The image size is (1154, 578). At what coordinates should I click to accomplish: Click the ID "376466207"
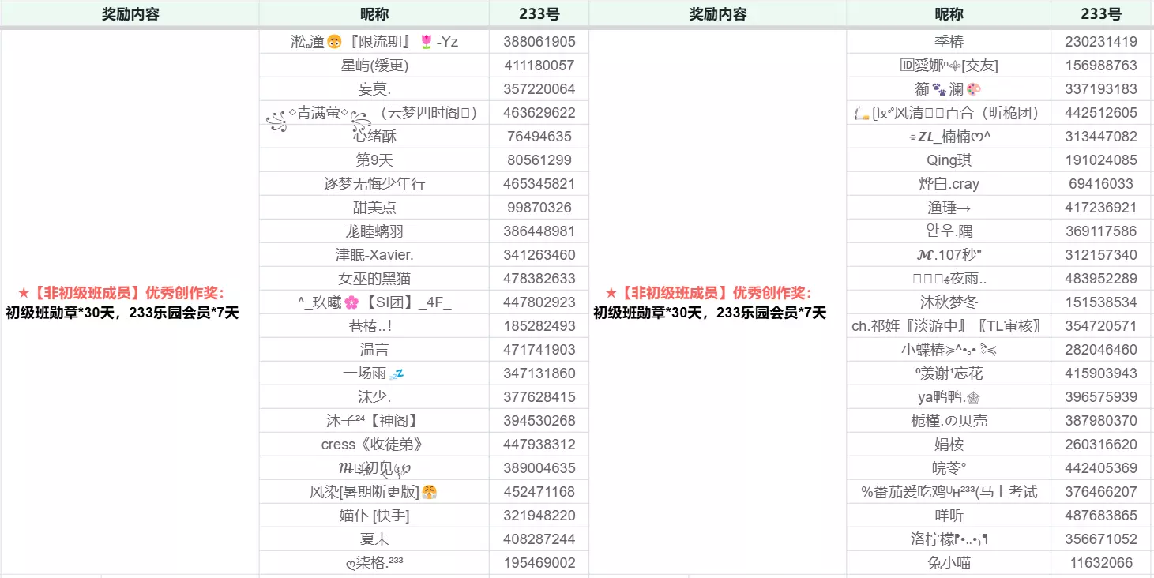pos(1101,492)
